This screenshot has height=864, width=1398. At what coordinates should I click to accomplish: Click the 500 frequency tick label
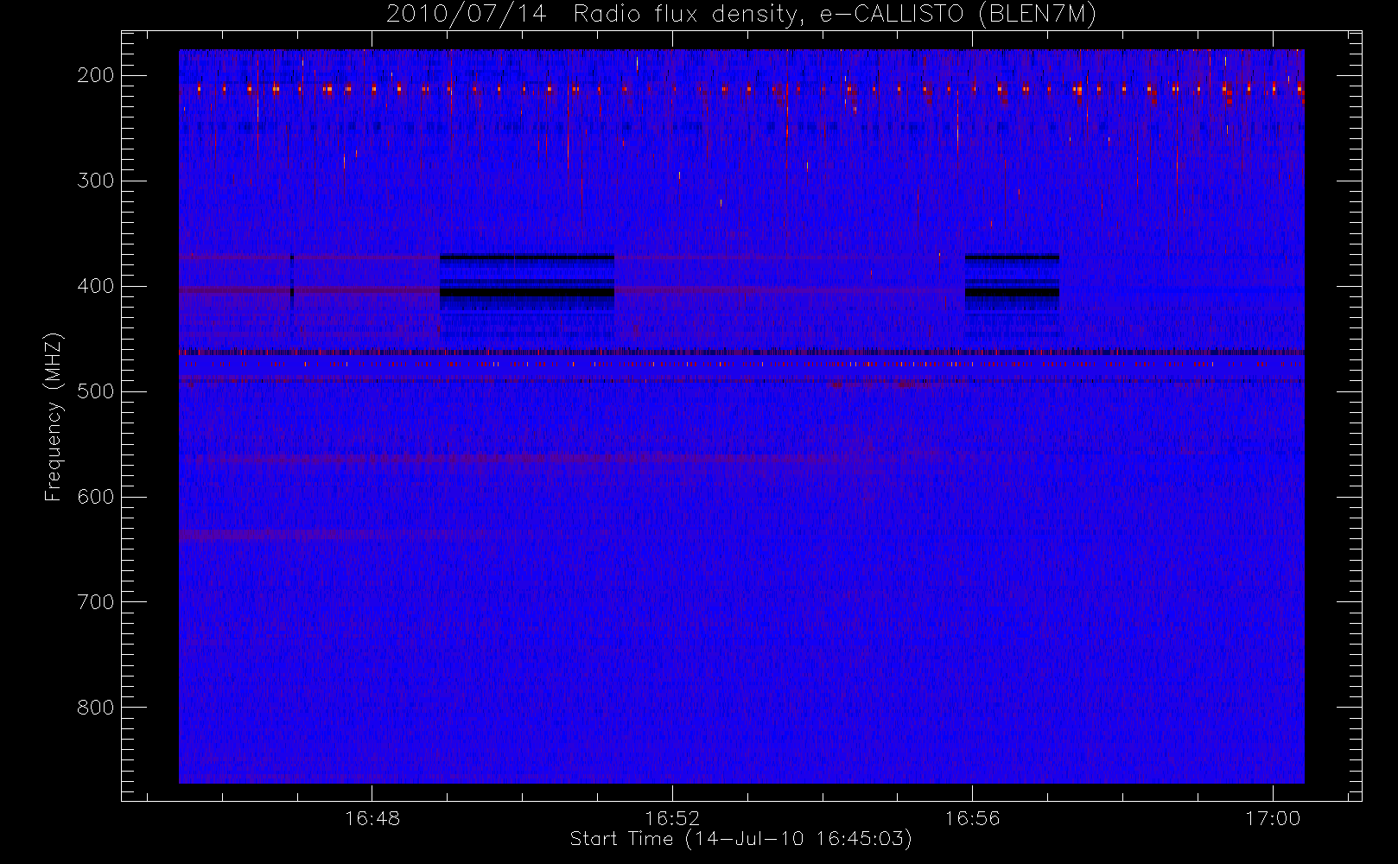[x=96, y=391]
